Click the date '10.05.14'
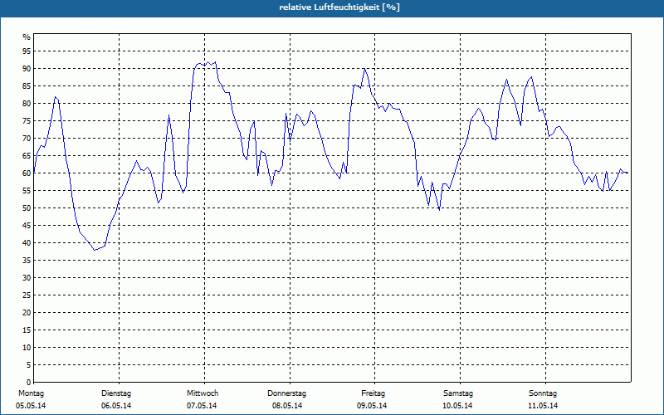Viewport: 664px width, 415px height. [457, 406]
